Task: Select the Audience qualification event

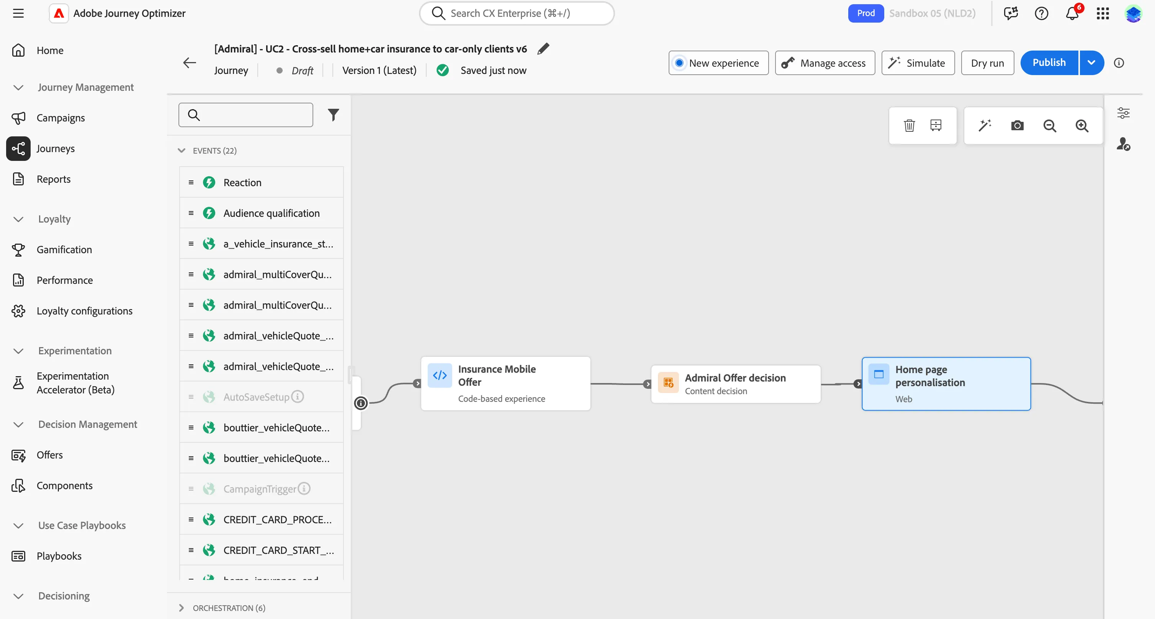Action: 262,213
